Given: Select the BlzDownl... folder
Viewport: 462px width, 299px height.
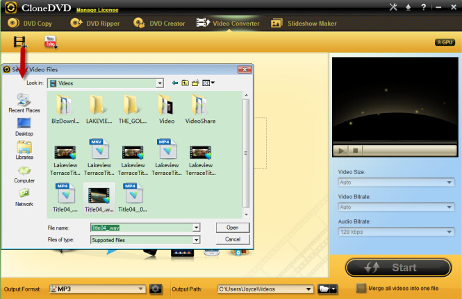Looking at the screenshot, I should coord(65,109).
